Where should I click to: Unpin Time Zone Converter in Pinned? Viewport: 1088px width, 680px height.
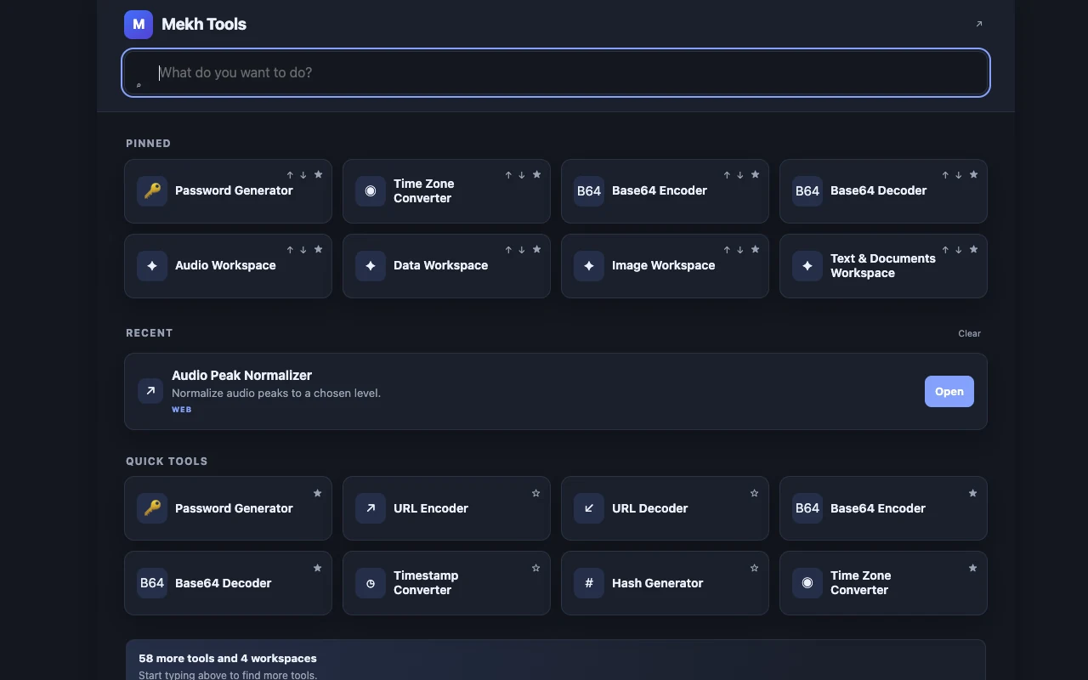537,174
